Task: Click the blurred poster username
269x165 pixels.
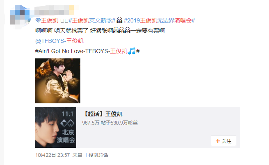Action: click(54, 10)
